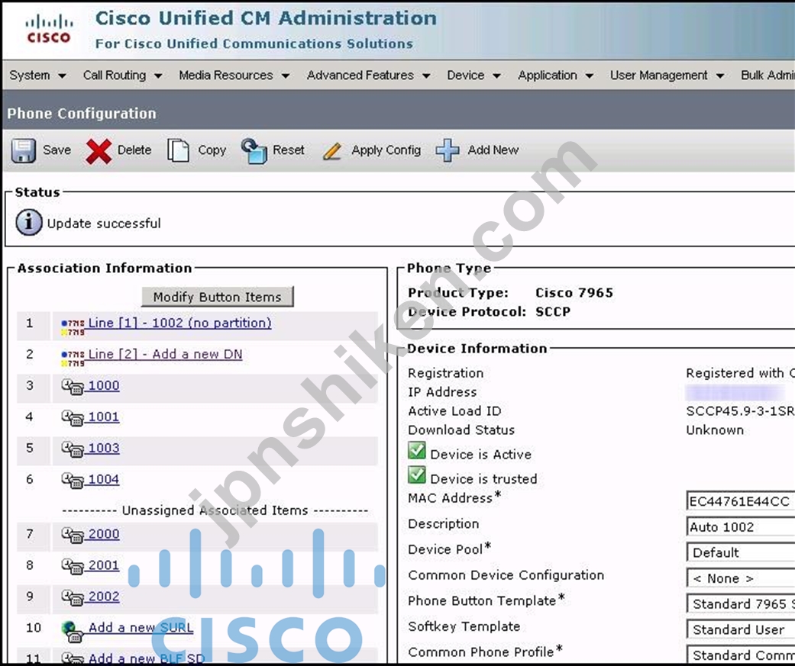
Task: Click speed dial icon next to 1001
Action: point(73,418)
